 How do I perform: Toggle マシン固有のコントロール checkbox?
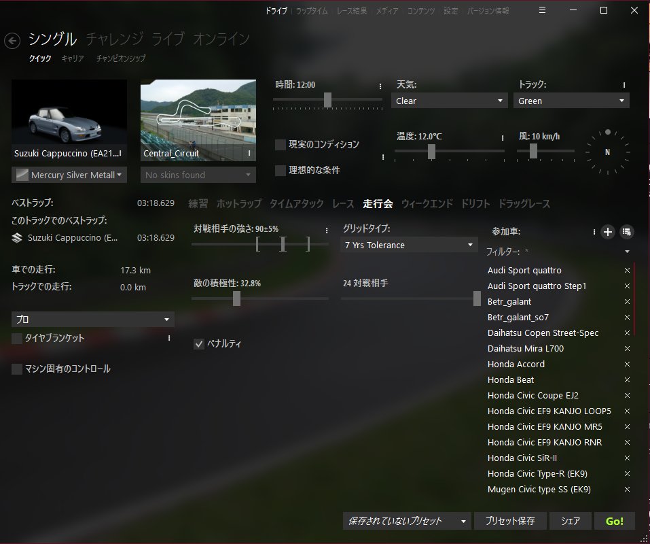point(17,369)
